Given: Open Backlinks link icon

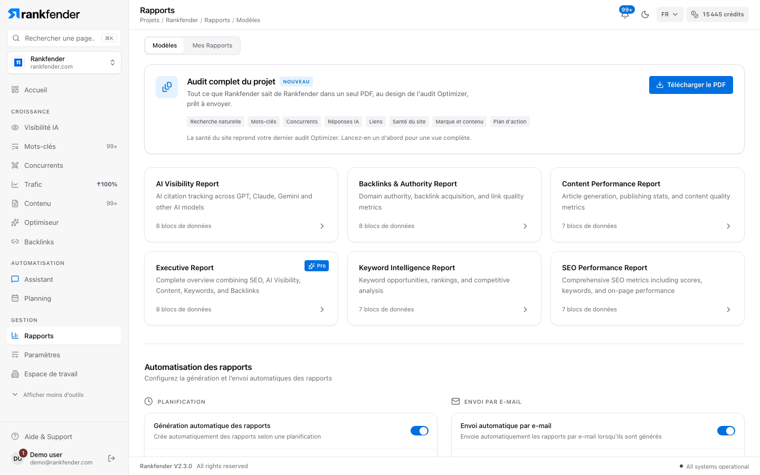Looking at the screenshot, I should pos(15,242).
